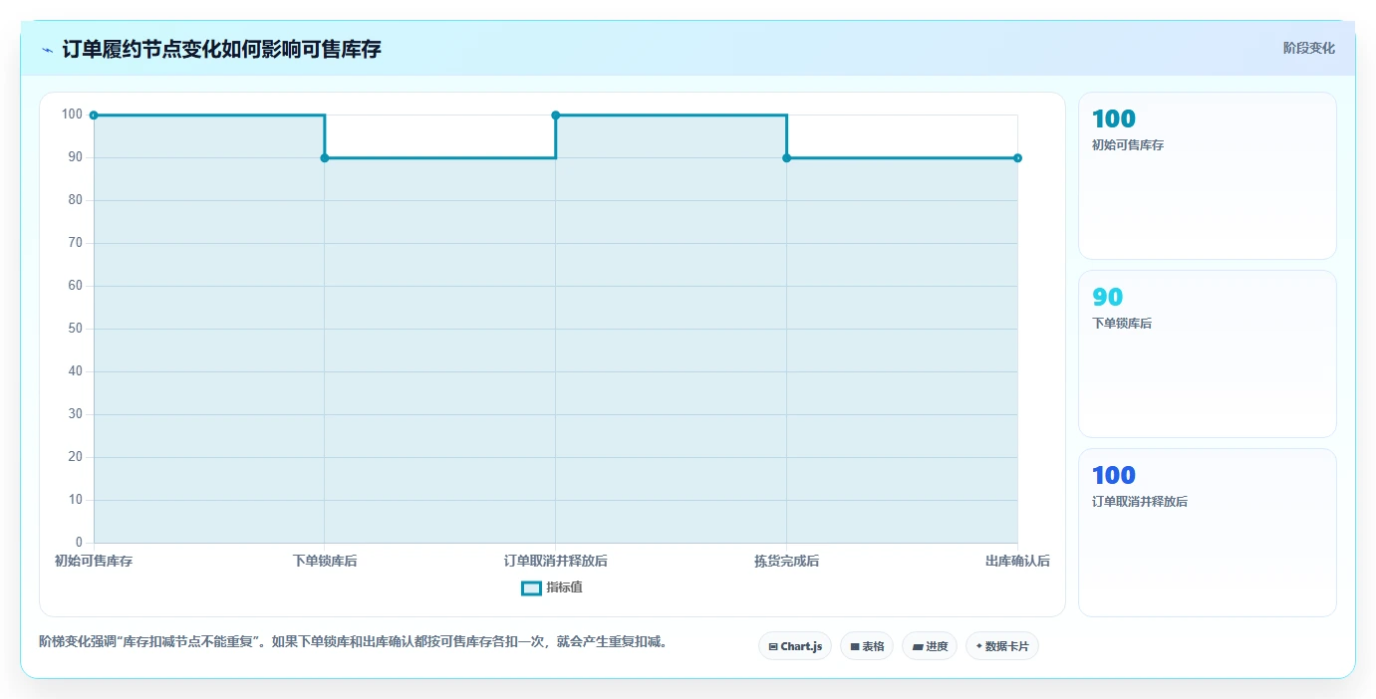Open the 初始可售库存 stat card showing 100
This screenshot has height=699, width=1376.
[1208, 176]
